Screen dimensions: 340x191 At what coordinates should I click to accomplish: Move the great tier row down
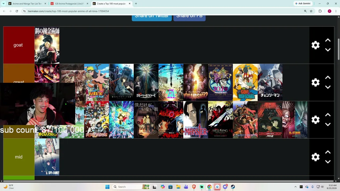(x=328, y=87)
